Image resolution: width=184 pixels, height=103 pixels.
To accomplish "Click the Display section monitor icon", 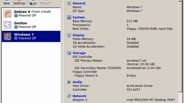I will pyautogui.click(x=69, y=35).
